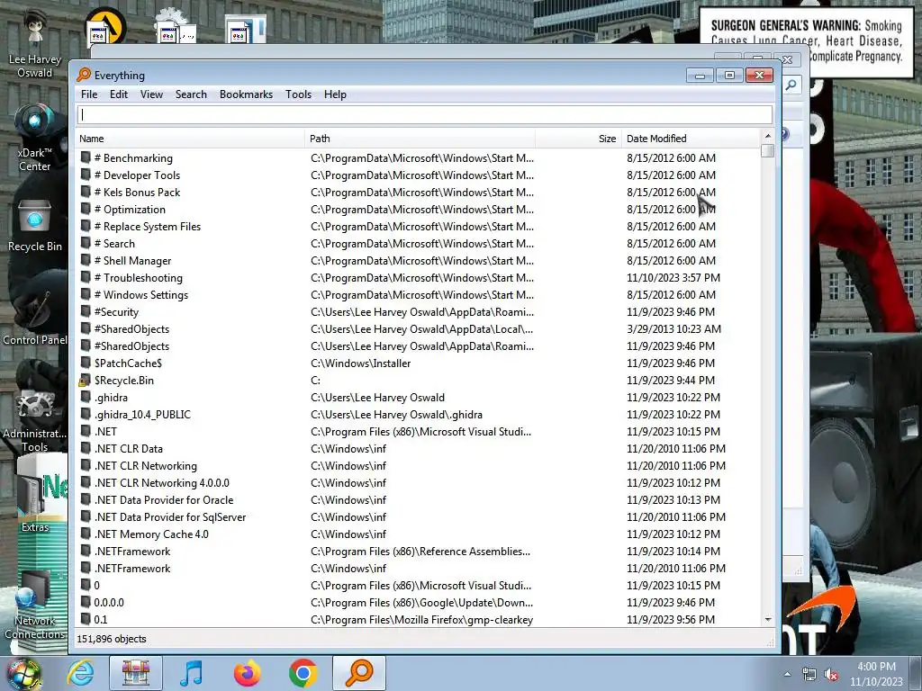The width and height of the screenshot is (922, 691).
Task: Open the File menu in Everything
Action: pos(89,94)
